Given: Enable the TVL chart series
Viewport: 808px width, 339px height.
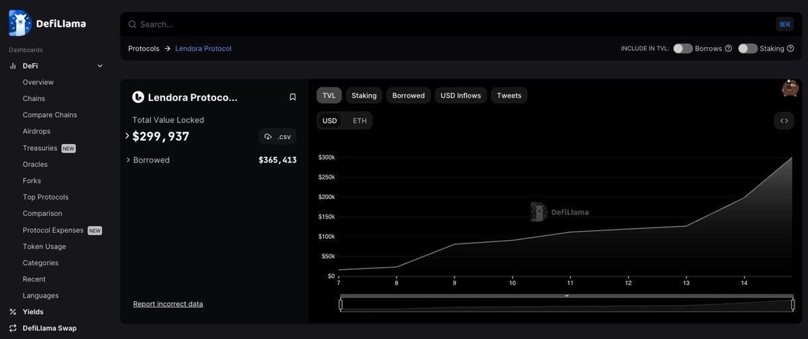Looking at the screenshot, I should point(329,96).
